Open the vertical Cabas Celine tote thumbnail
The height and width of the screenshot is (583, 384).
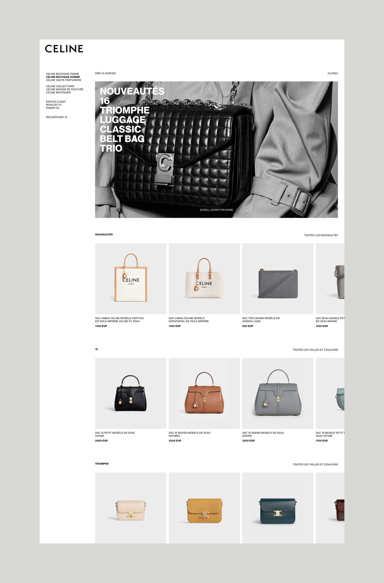[131, 279]
